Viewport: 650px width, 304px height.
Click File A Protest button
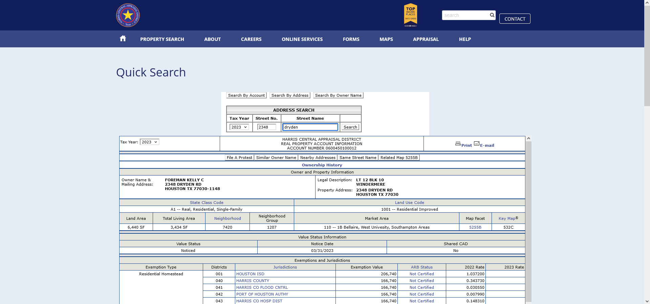pos(239,158)
